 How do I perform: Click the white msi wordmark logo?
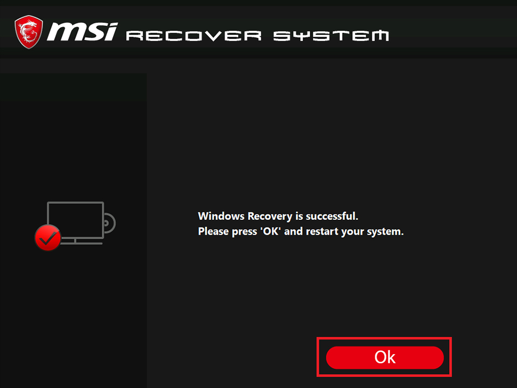[x=82, y=32]
